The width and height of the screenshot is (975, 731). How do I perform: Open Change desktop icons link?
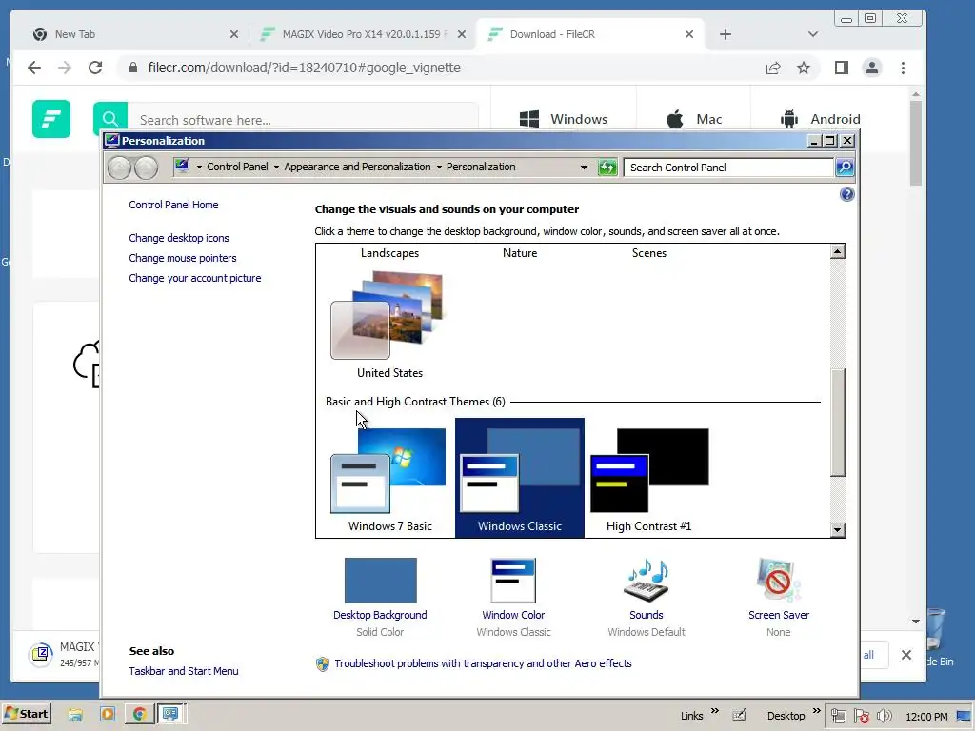tap(178, 238)
